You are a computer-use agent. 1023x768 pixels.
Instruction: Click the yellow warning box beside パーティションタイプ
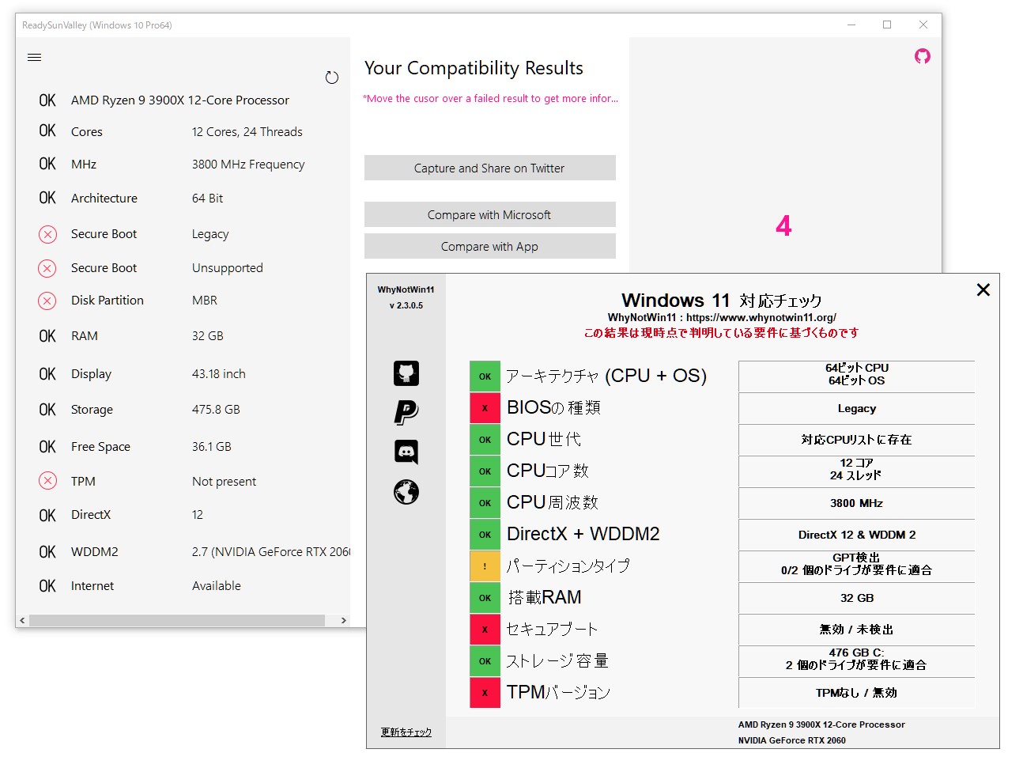click(x=485, y=566)
